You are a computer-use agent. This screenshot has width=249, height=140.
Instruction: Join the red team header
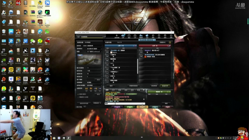[x=155, y=46]
